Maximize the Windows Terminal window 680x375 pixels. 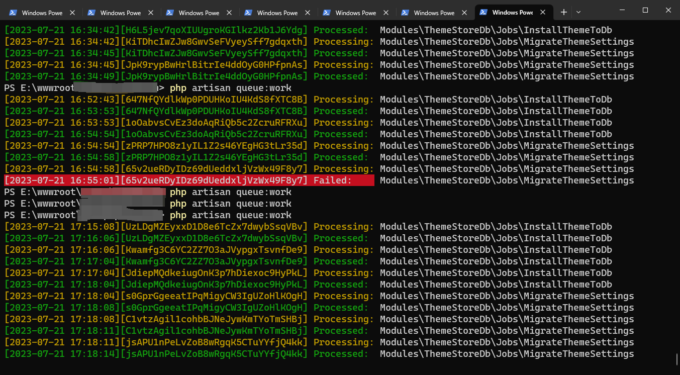pyautogui.click(x=645, y=11)
